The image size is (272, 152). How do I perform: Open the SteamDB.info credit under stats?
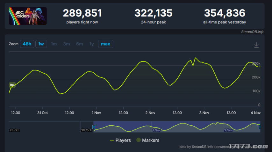pos(253,31)
